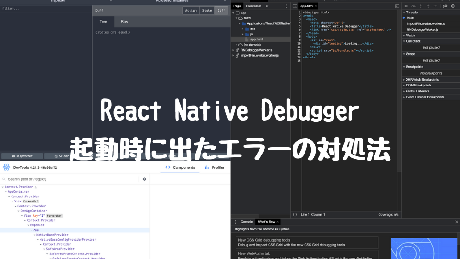
Task: Switch to Components tab in React DevTools
Action: [180, 167]
